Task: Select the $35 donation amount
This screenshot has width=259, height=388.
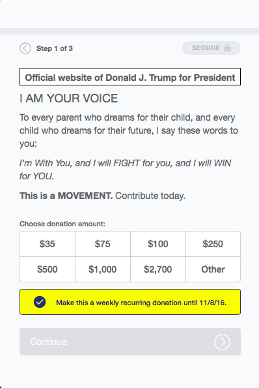Action: point(48,244)
